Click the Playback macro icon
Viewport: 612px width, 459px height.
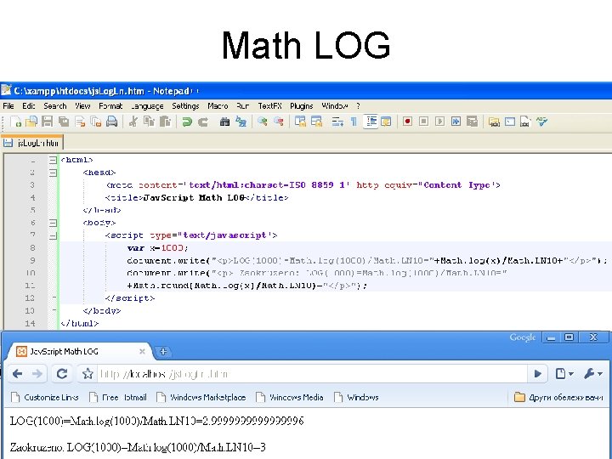pos(440,122)
